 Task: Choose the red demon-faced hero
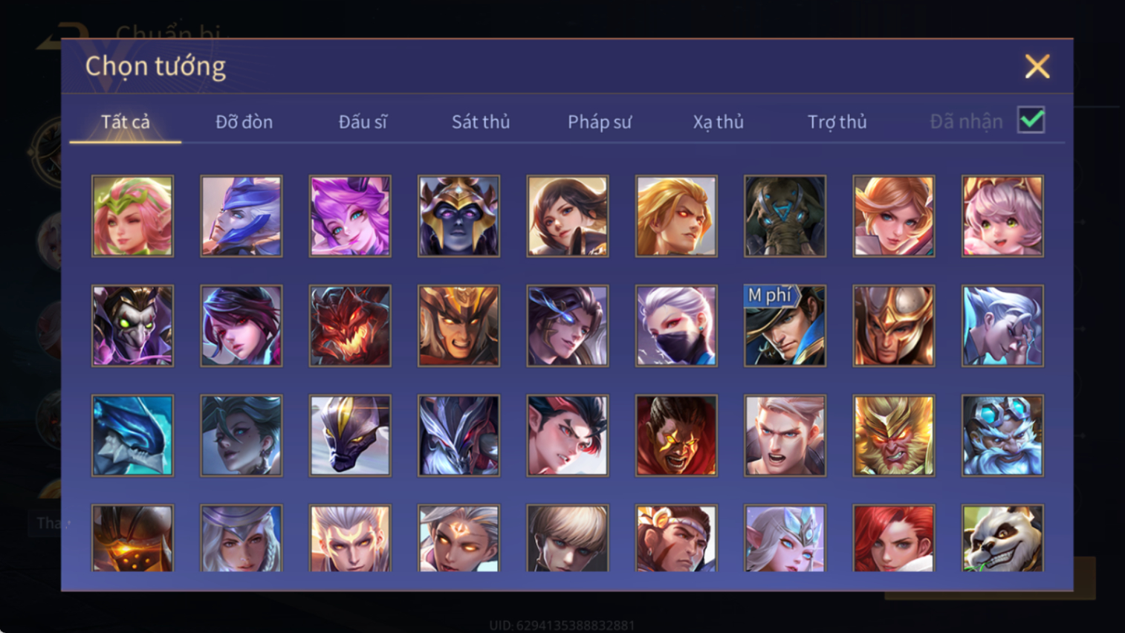[350, 325]
